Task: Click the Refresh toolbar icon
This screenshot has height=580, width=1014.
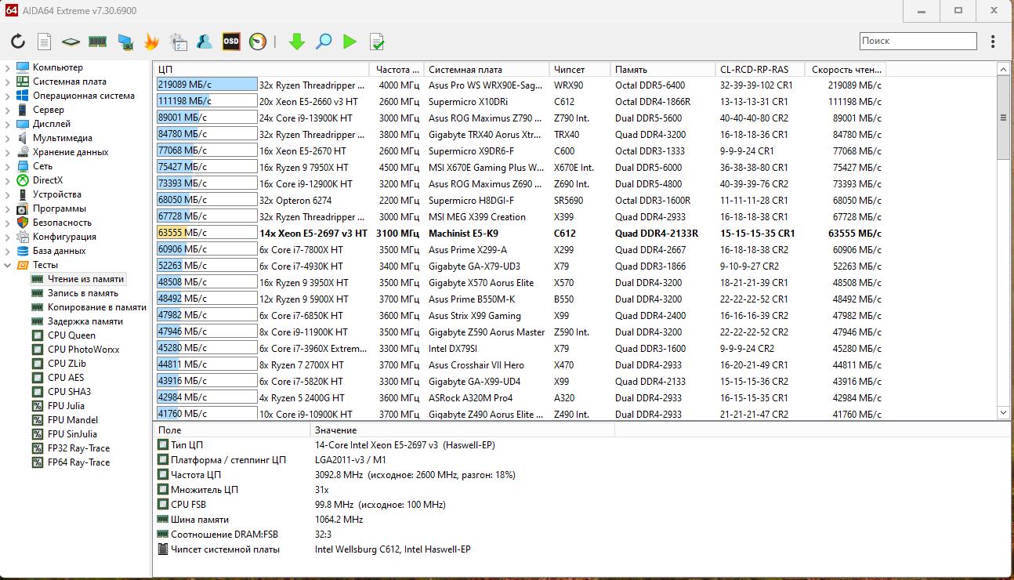Action: [x=18, y=42]
